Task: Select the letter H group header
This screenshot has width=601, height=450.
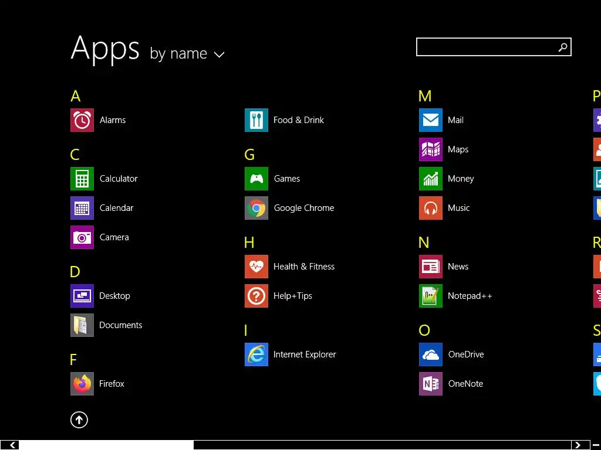Action: coord(249,243)
